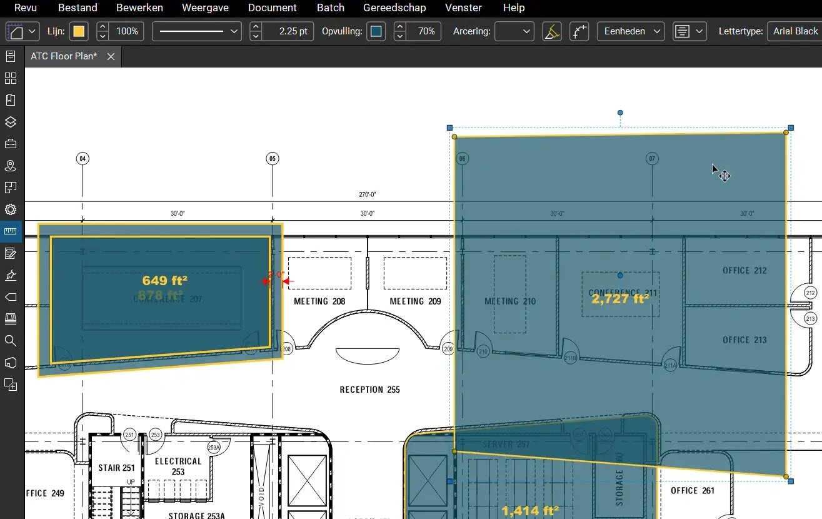Close the ATC Floor Plan tab
Screen dimensions: 822x519
[x=111, y=56]
